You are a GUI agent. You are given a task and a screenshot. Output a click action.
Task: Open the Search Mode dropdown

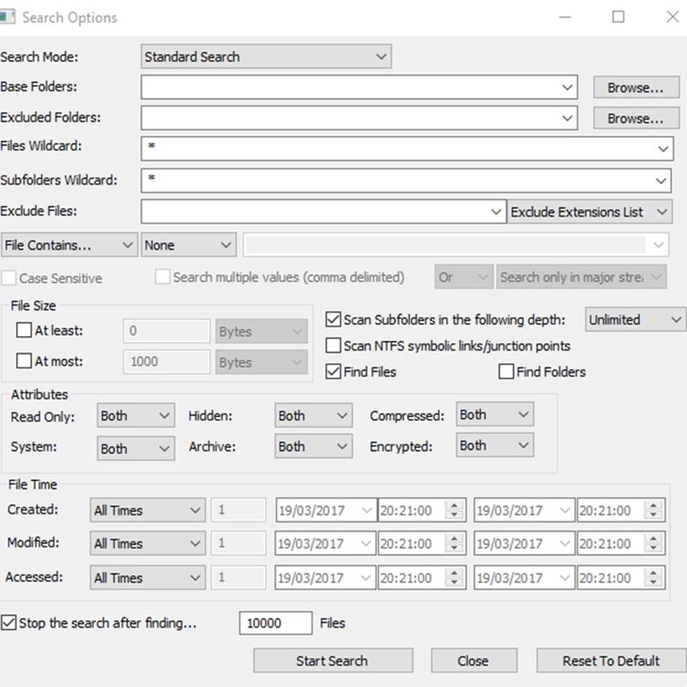(x=266, y=57)
